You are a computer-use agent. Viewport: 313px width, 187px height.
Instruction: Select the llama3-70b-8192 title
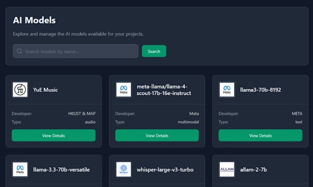coord(261,90)
